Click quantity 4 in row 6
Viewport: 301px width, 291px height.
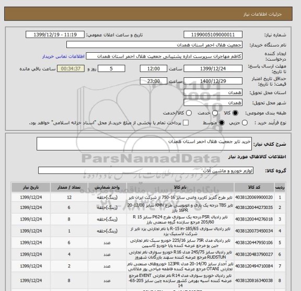(69, 254)
